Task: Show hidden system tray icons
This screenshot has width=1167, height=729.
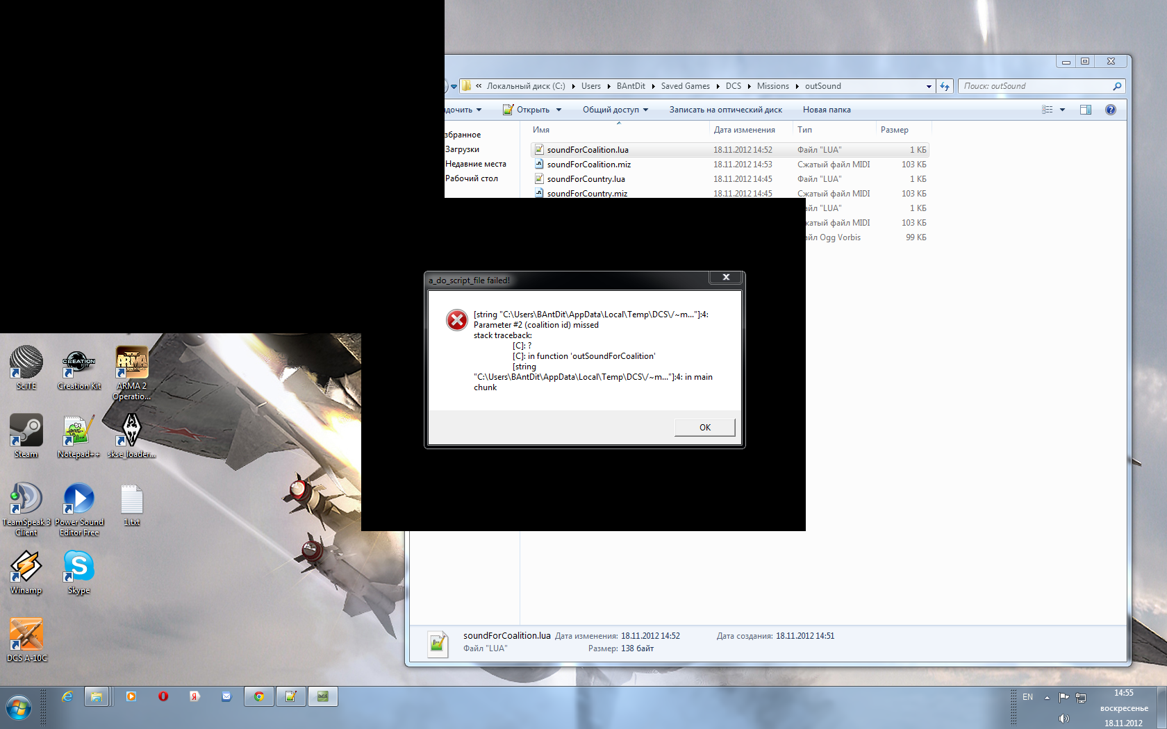Action: click(1047, 697)
